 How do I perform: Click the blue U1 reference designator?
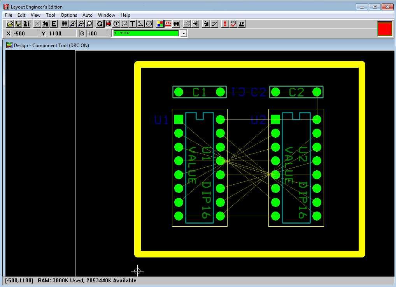161,120
